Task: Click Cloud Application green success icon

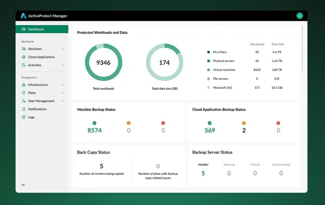Action: tap(210, 123)
